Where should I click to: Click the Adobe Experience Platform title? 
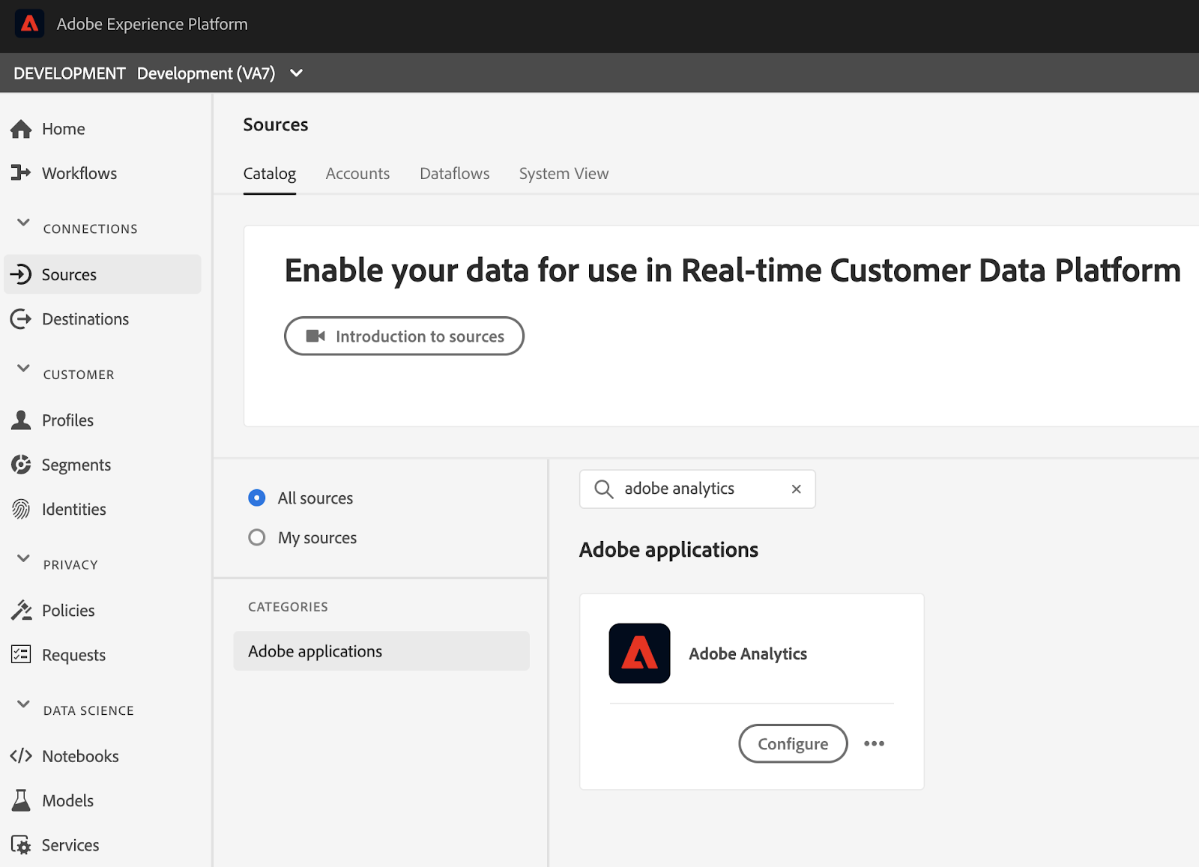[x=152, y=24]
